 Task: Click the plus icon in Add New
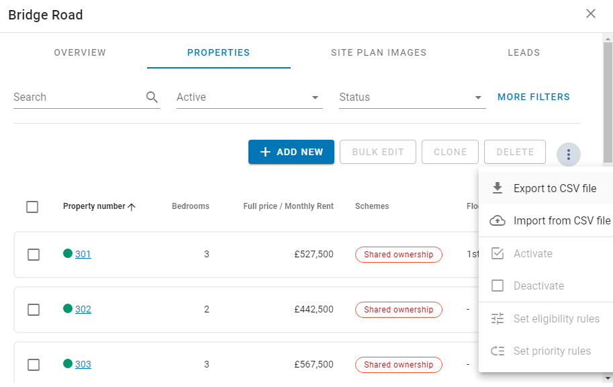[x=265, y=152]
